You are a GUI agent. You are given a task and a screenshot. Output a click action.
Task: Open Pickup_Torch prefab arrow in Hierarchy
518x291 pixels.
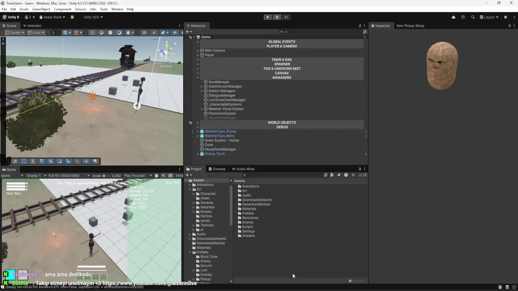click(x=366, y=154)
